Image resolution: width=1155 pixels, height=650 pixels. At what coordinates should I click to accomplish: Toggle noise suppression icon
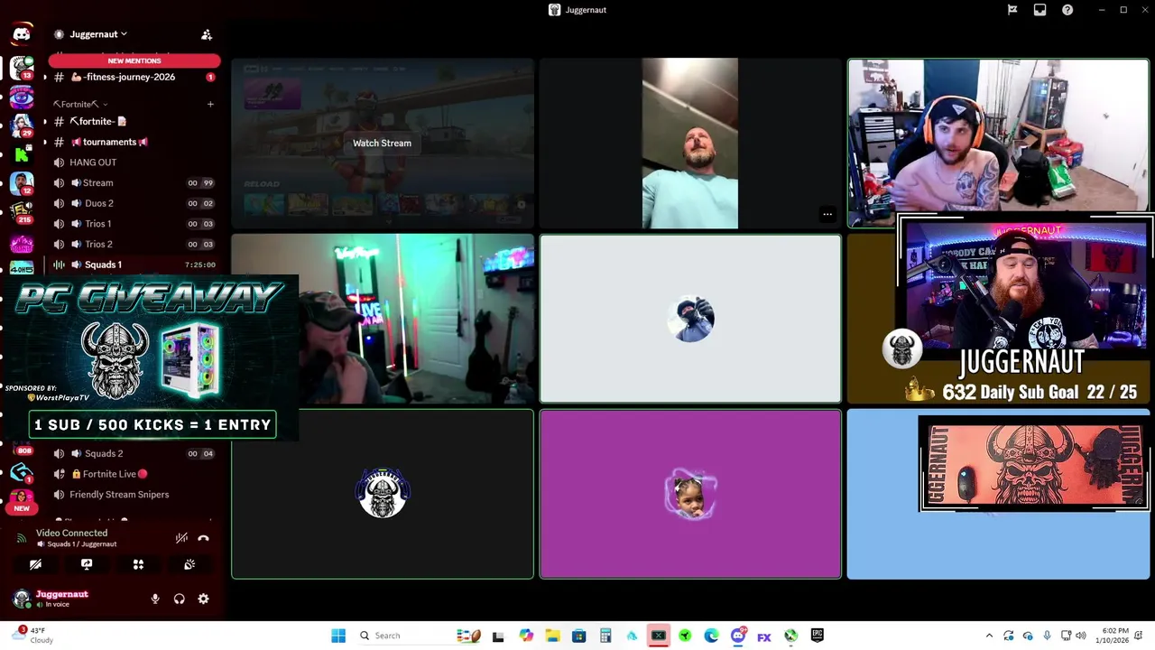(181, 538)
